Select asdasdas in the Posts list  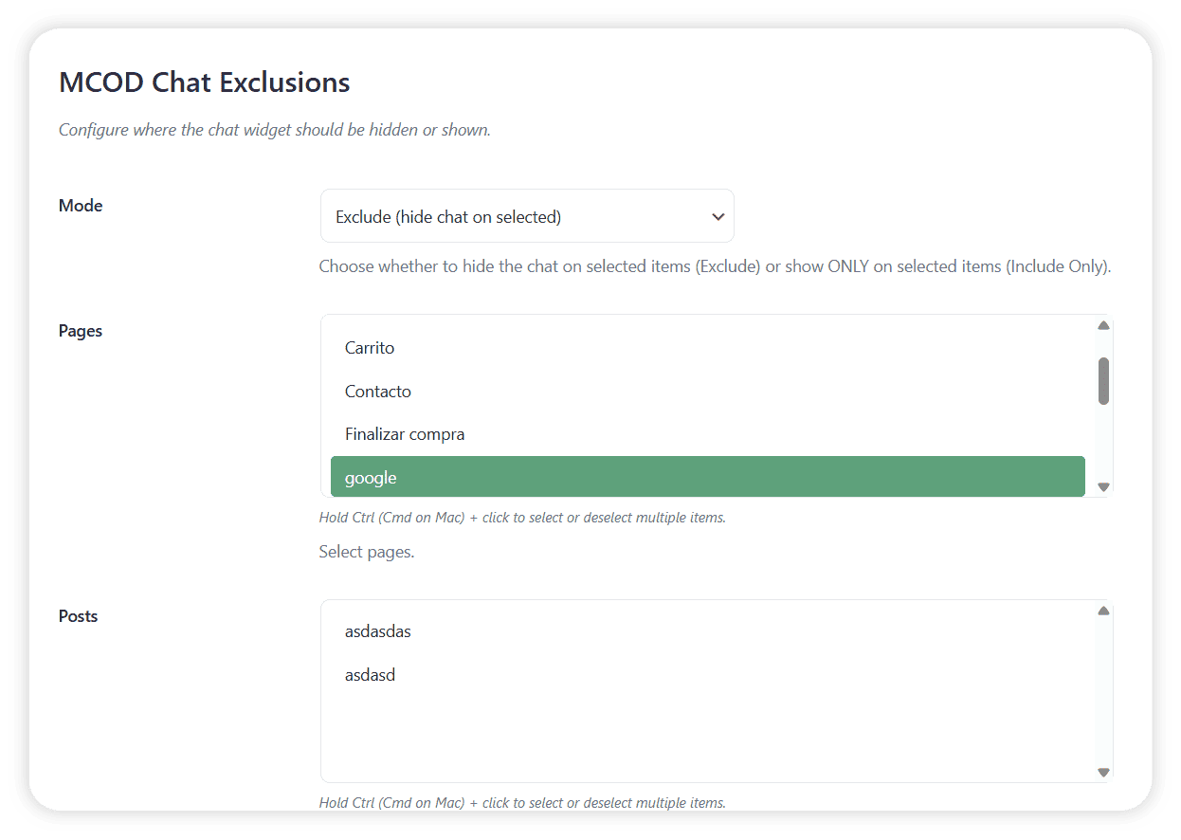[378, 631]
